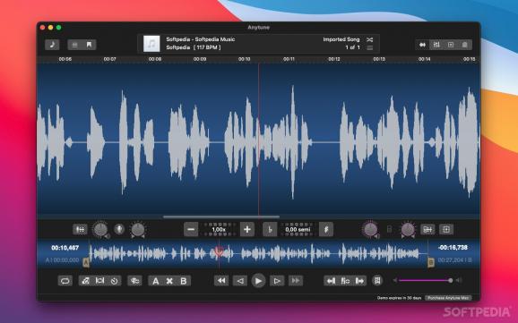This screenshot has height=323, width=518.
Task: Decrease tempo with the minus button
Action: [x=191, y=229]
